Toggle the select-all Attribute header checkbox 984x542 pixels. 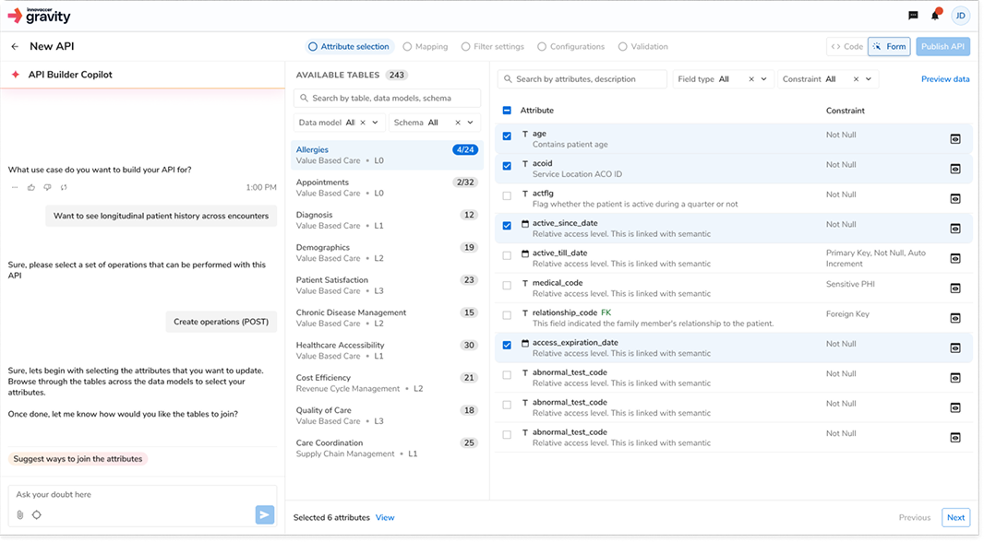coord(507,111)
